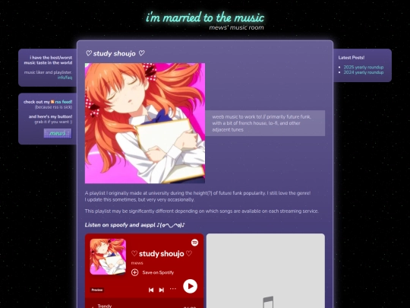Viewport: 410px width, 308px height.
Task: Click the Apple Music embed placeholder note icon
Action: click(268, 302)
